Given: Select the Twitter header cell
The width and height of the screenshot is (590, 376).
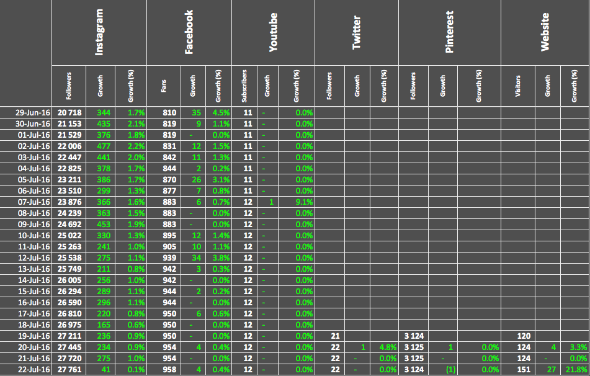Looking at the screenshot, I should [x=356, y=33].
